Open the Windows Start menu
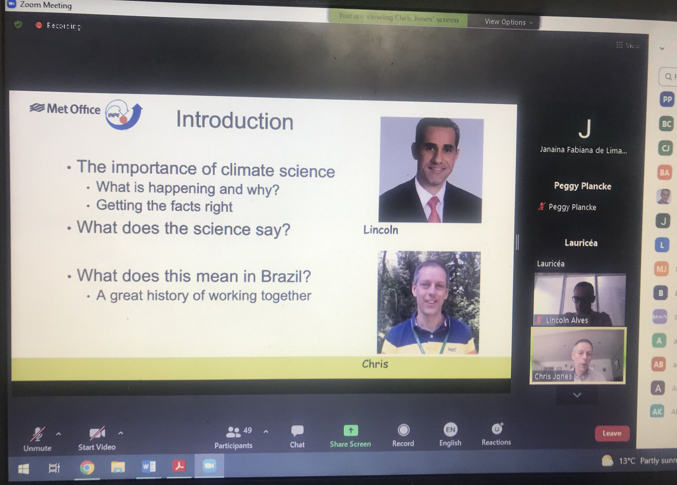This screenshot has width=677, height=485. point(23,468)
